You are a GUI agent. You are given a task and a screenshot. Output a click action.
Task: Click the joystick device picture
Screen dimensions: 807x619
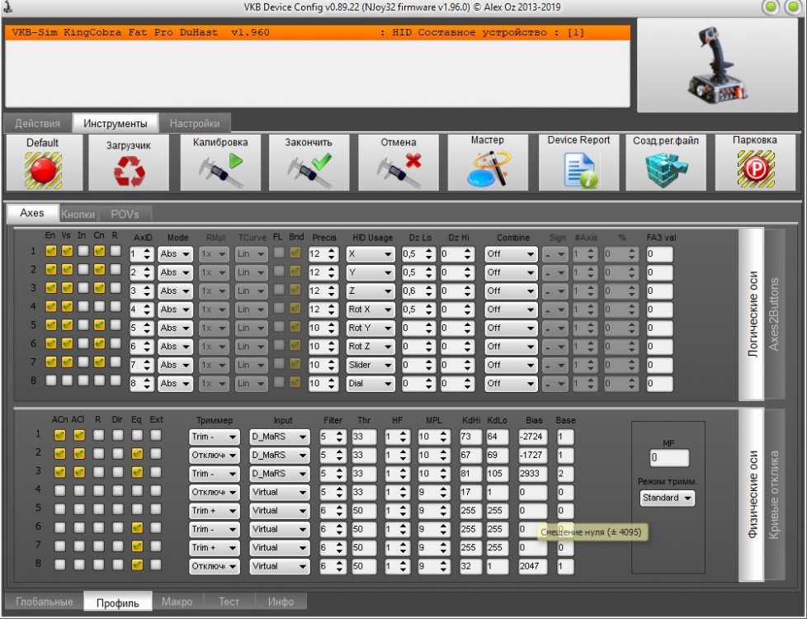pos(717,65)
